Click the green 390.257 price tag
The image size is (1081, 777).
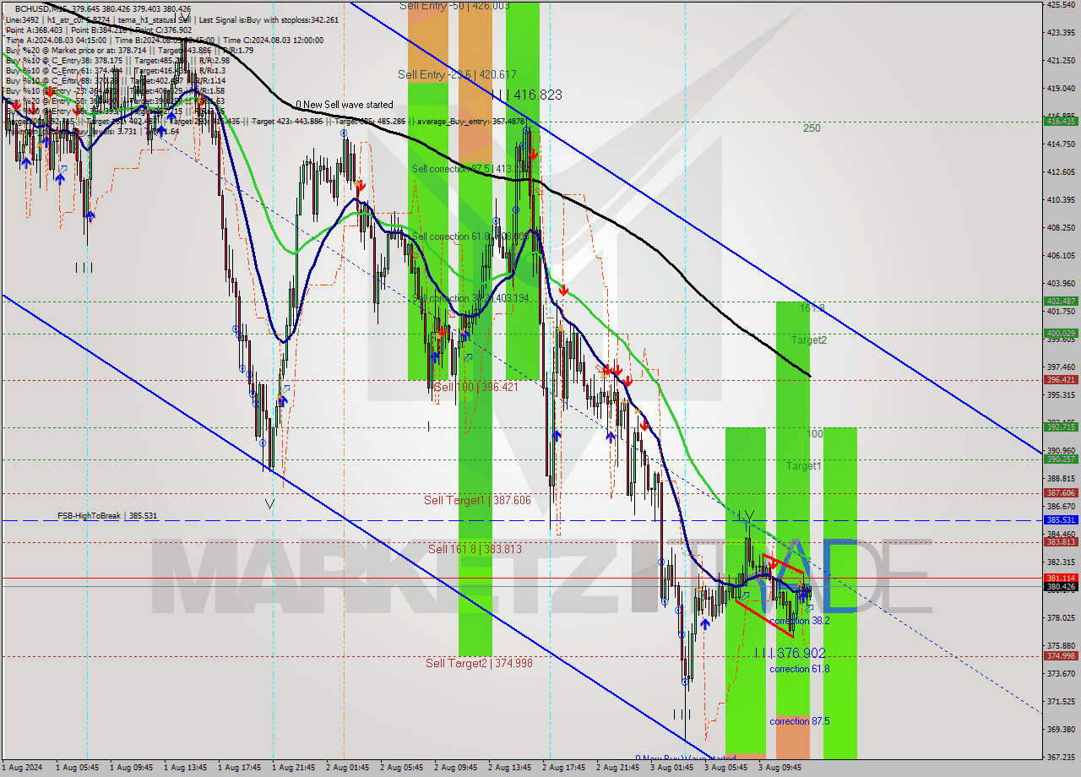coord(1061,459)
